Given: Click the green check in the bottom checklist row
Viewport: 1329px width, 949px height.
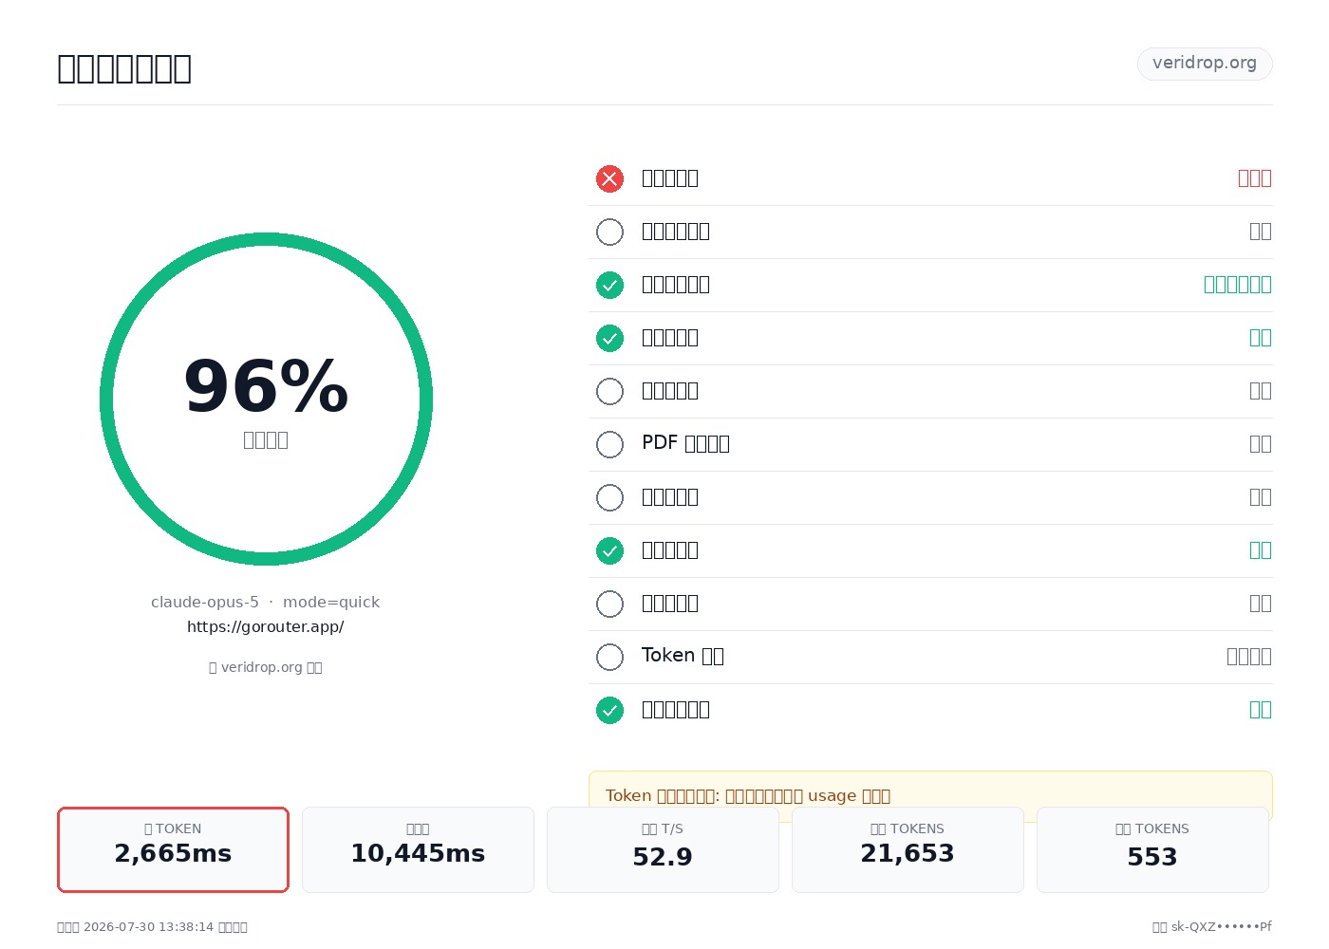Looking at the screenshot, I should click(x=609, y=710).
